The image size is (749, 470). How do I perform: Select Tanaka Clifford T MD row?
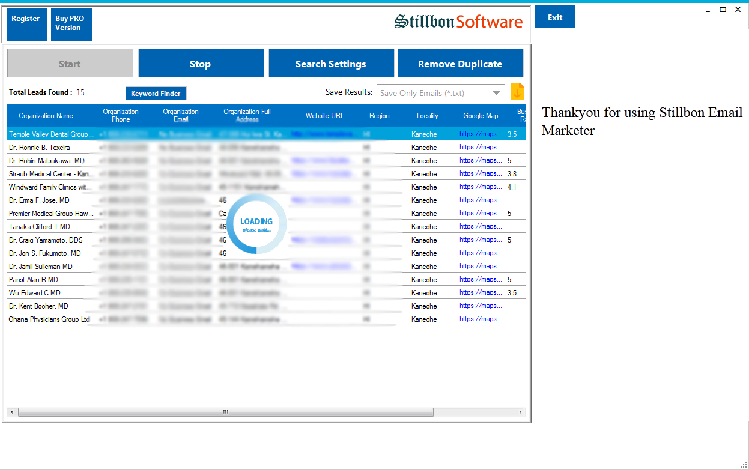[x=266, y=227]
